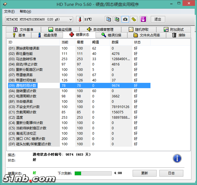The width and height of the screenshot is (197, 185).
Task: Click the 退出 button
Action: coord(158,19)
